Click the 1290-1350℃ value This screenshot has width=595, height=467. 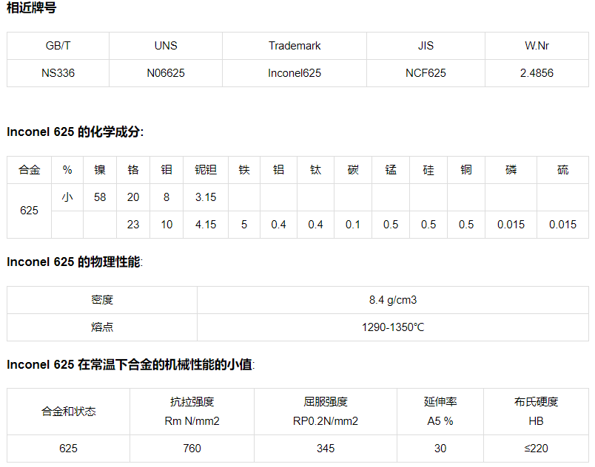[x=393, y=327]
